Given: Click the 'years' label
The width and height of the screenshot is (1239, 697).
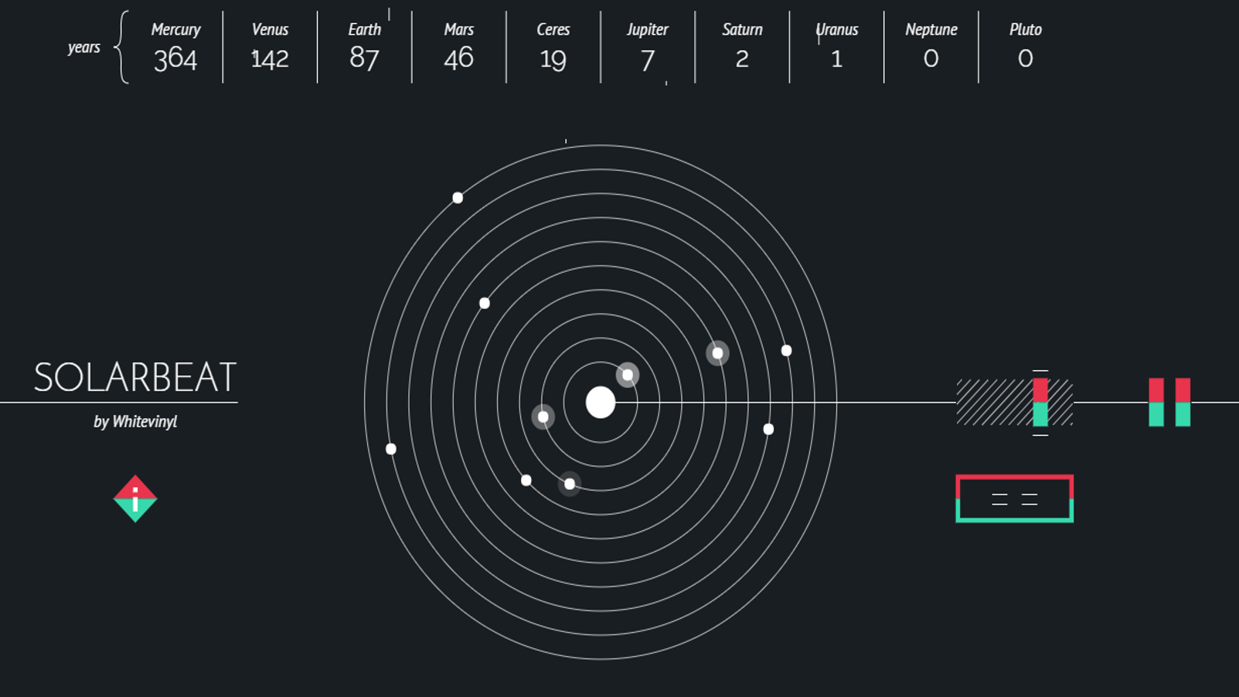Looking at the screenshot, I should 83,47.
